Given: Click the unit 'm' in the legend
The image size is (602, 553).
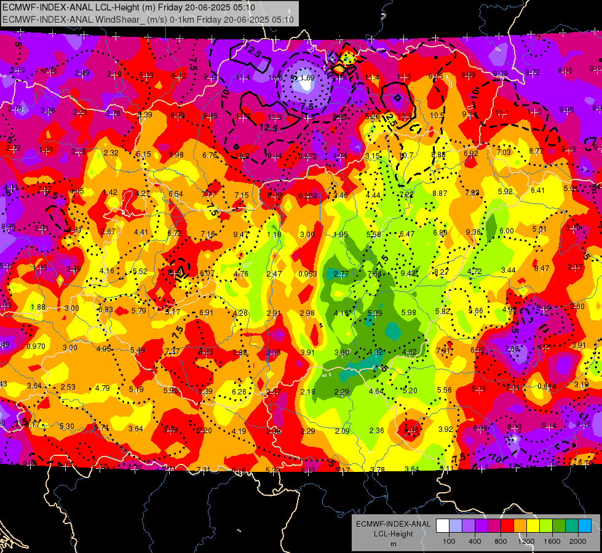Looking at the screenshot, I should pos(393,544).
